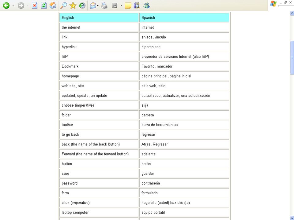Click 'actualizado, actualizar, una actualización'
This screenshot has height=220, width=294.
click(x=184, y=95)
